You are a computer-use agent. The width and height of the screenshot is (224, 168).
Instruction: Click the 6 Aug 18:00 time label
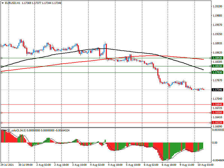click(x=169, y=165)
